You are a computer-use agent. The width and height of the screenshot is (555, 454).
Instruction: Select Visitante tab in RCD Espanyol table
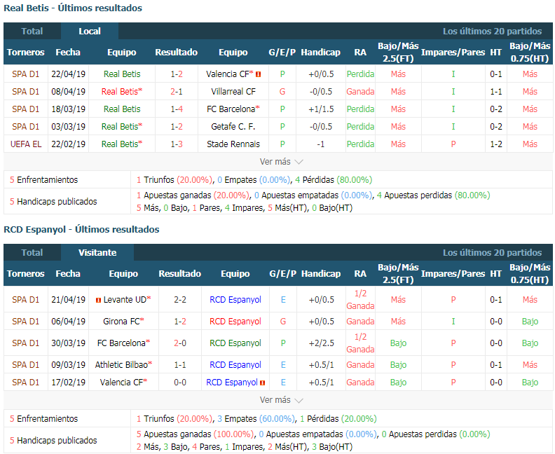coord(97,253)
